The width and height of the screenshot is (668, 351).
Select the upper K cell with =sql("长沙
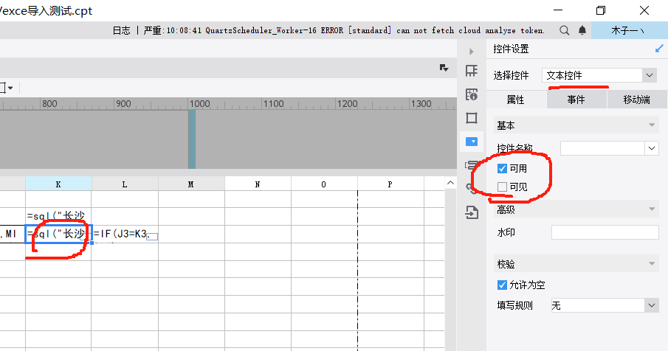[x=58, y=216]
